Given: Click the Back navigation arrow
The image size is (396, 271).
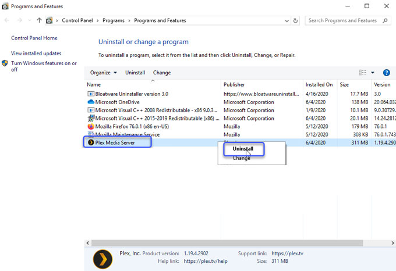Looking at the screenshot, I should click(7, 20).
